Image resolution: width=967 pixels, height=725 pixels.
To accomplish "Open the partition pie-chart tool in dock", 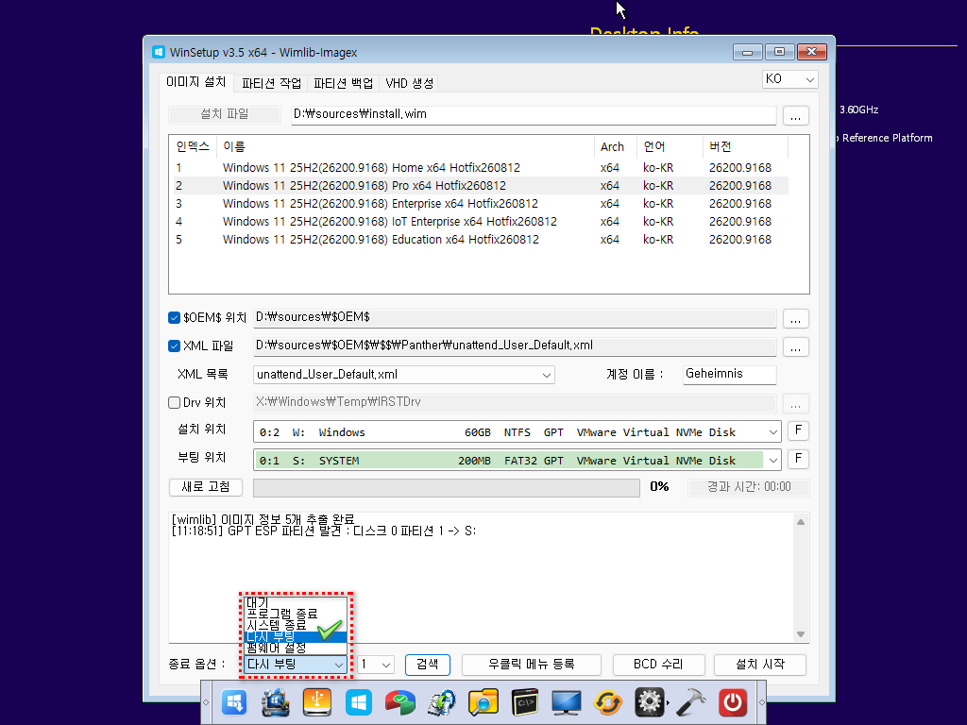I will pos(400,702).
